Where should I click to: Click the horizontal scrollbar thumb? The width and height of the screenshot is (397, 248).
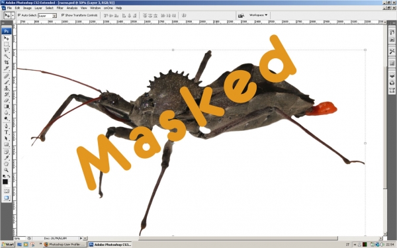tap(238, 238)
